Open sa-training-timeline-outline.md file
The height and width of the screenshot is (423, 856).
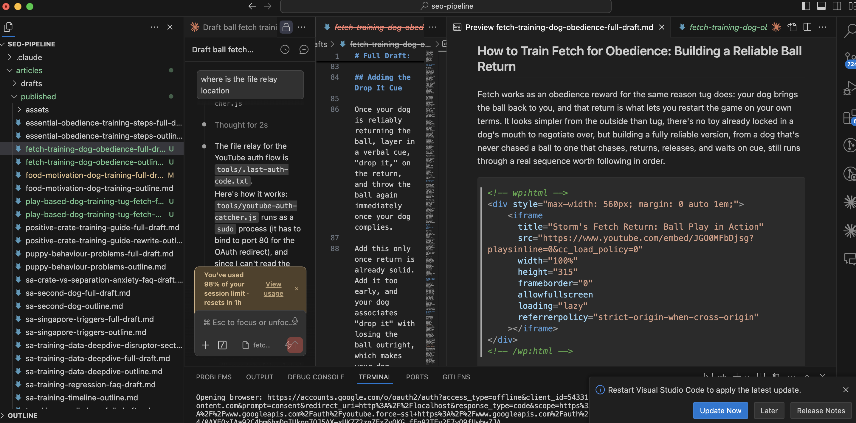coord(82,397)
